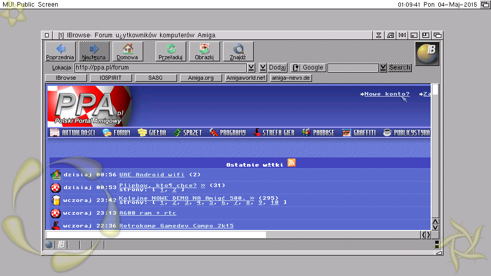Click the snapshot gadget in the title bar
491x276 pixels.
390,35
